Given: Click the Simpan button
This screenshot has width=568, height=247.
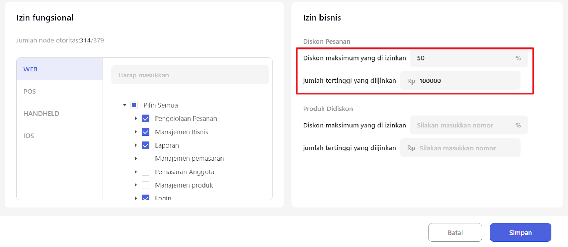Looking at the screenshot, I should pyautogui.click(x=520, y=232).
